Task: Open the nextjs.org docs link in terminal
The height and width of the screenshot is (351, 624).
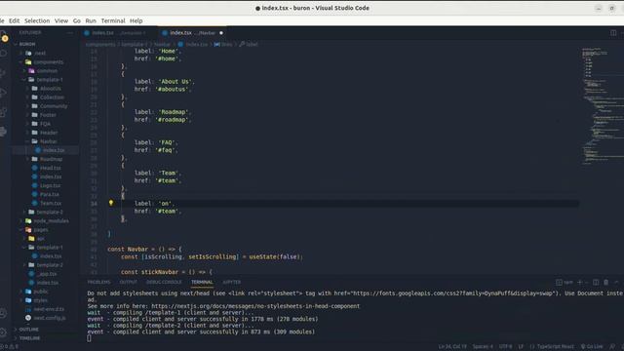Action: tap(255, 306)
